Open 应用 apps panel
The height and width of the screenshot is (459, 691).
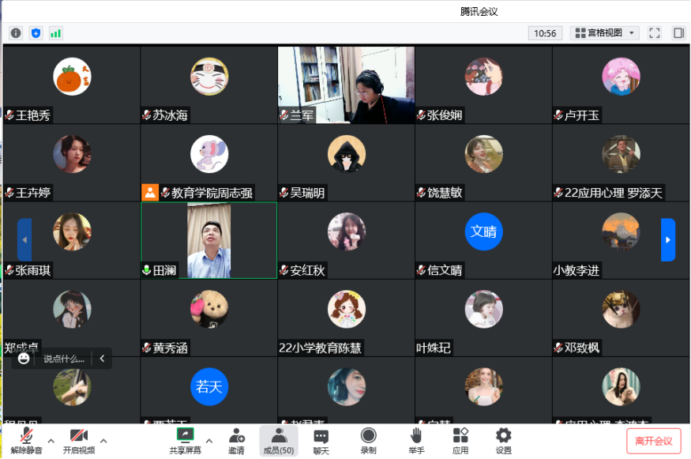[460, 441]
